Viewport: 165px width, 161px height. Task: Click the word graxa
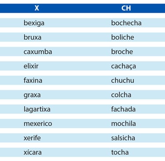[x=32, y=95]
